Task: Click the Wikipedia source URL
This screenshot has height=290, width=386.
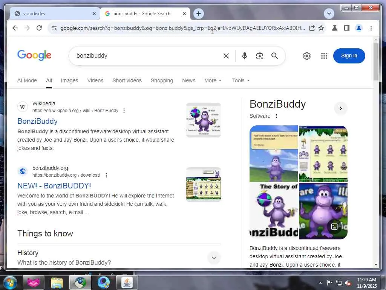Action: coord(75,111)
